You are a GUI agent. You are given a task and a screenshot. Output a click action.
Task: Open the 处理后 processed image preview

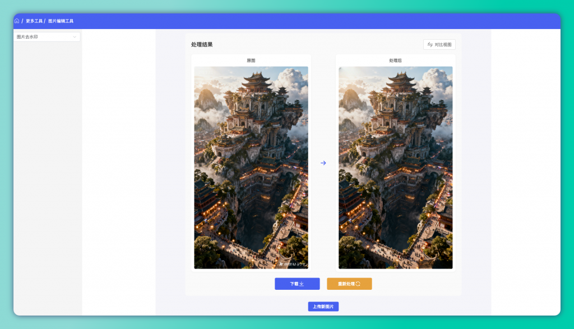(x=395, y=167)
